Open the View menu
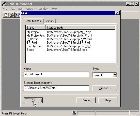Screen dimensions: 140x116 [20, 9]
